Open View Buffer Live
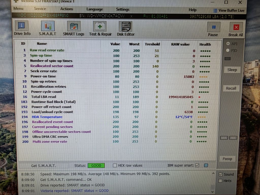Image resolution: width=260 pixels, height=195 pixels. click(229, 10)
